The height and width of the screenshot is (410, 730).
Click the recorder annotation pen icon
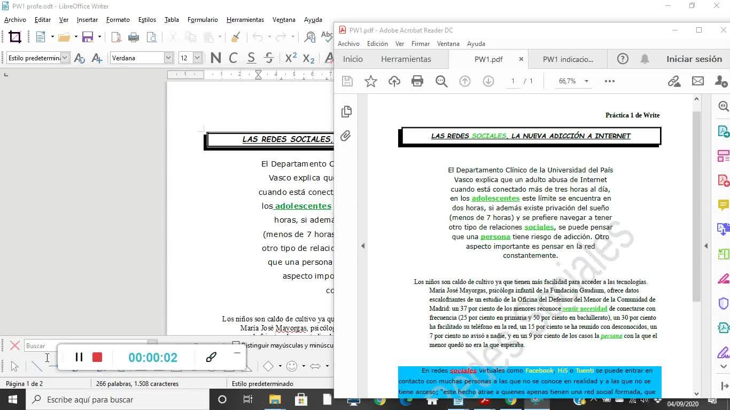(211, 357)
